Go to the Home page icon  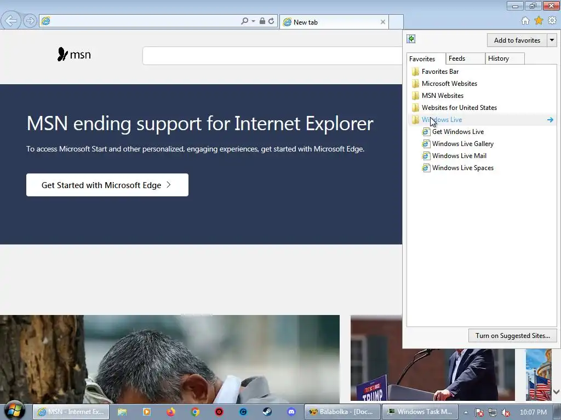click(x=525, y=21)
